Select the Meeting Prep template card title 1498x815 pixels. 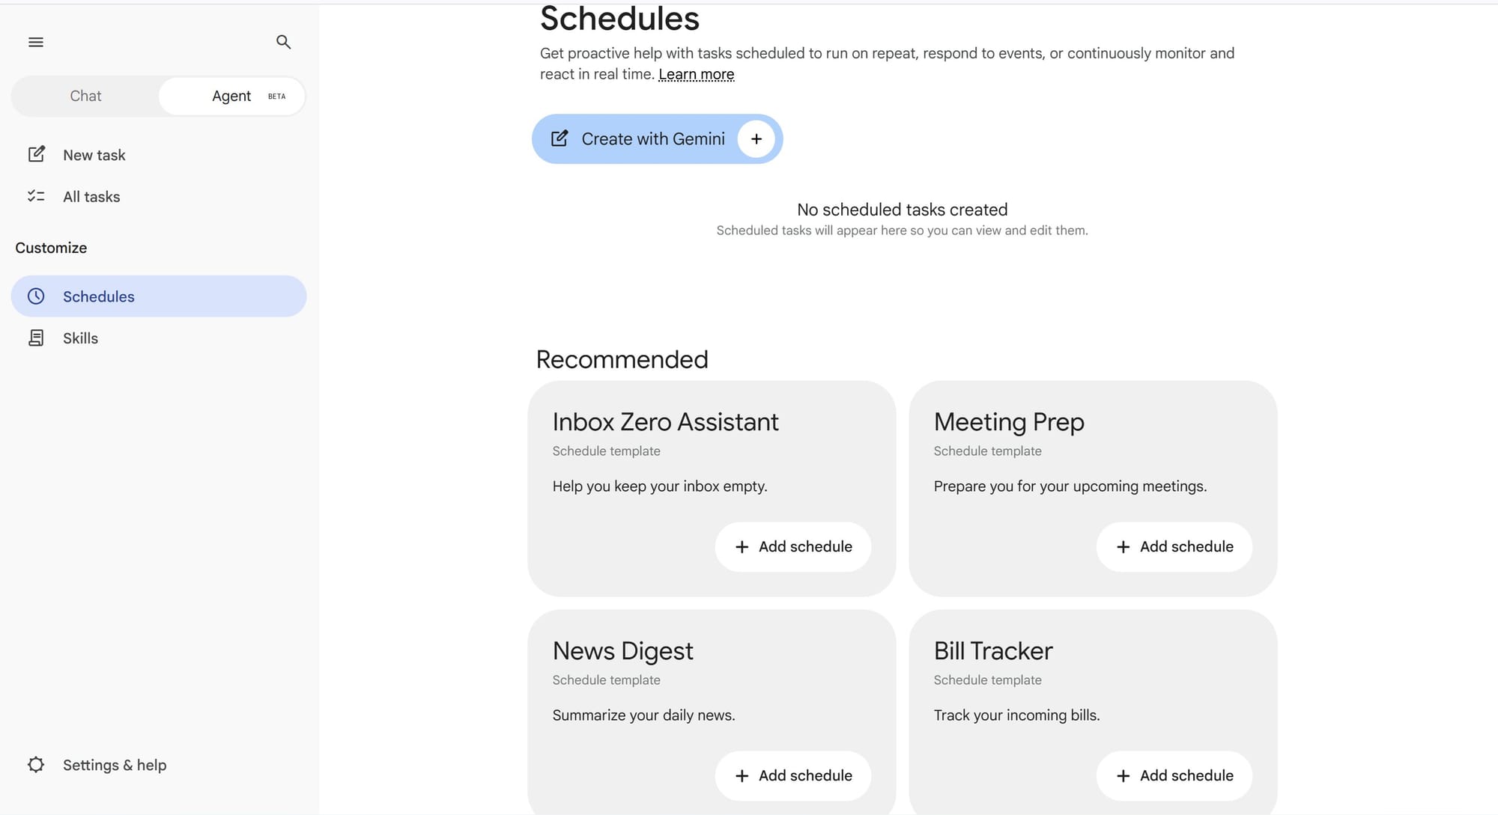(1009, 422)
